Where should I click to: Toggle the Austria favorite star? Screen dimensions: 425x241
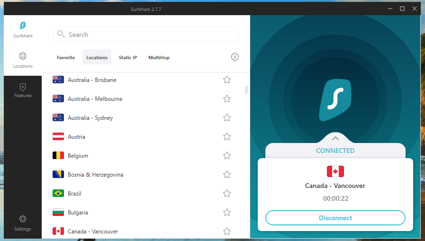pyautogui.click(x=227, y=137)
